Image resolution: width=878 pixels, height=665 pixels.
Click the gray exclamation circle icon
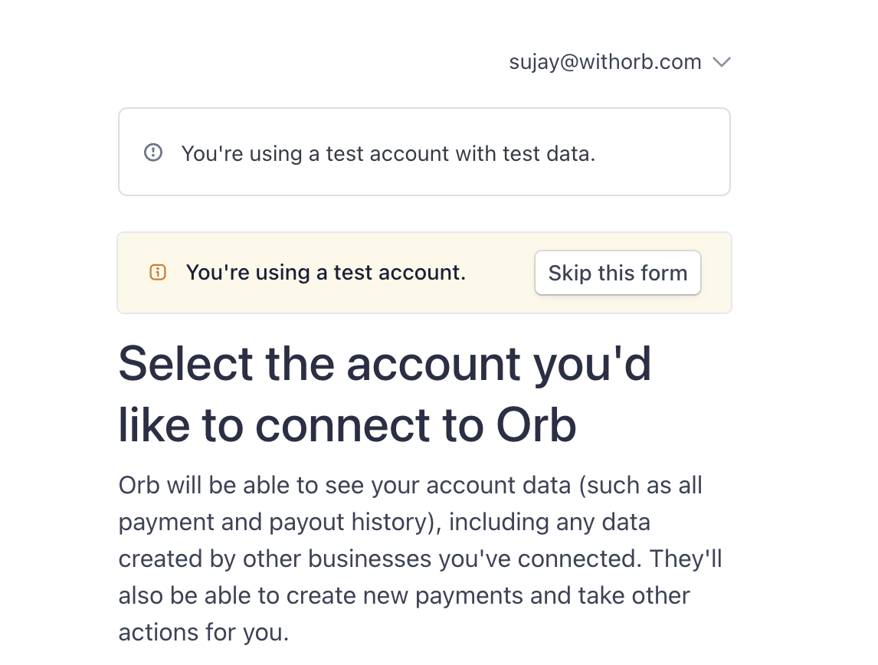coord(153,152)
